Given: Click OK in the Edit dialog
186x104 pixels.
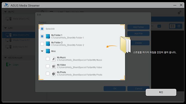Looking at the screenshot, I should [x=115, y=88].
